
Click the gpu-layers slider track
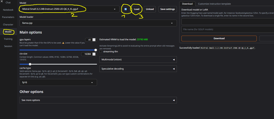(58, 50)
